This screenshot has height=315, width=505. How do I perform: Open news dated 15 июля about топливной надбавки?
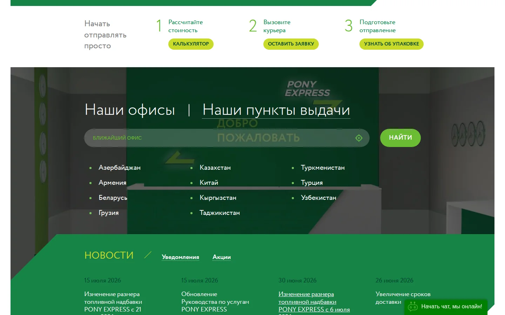coord(113,302)
